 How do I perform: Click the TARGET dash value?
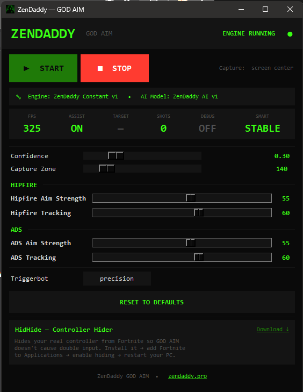pos(121,129)
